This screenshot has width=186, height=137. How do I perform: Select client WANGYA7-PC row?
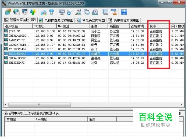click(94, 40)
